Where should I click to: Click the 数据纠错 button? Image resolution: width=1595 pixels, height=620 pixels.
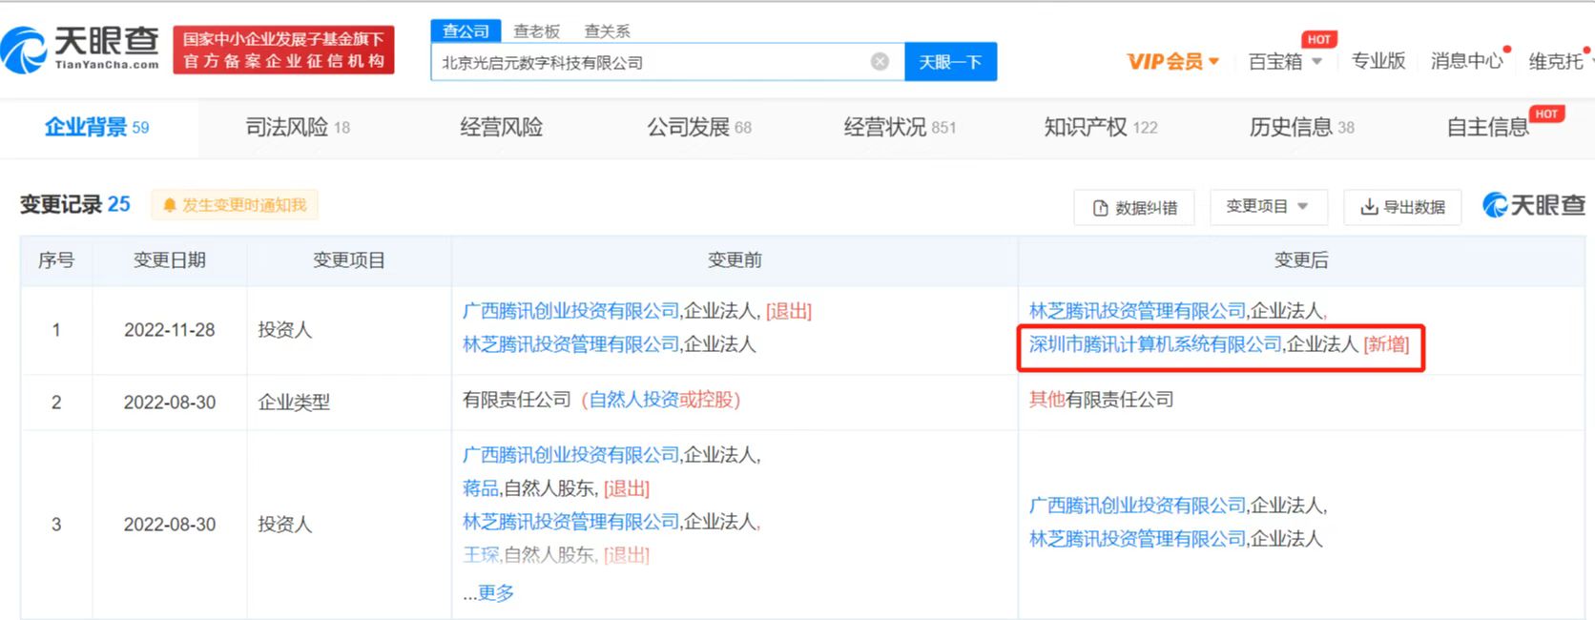1134,207
